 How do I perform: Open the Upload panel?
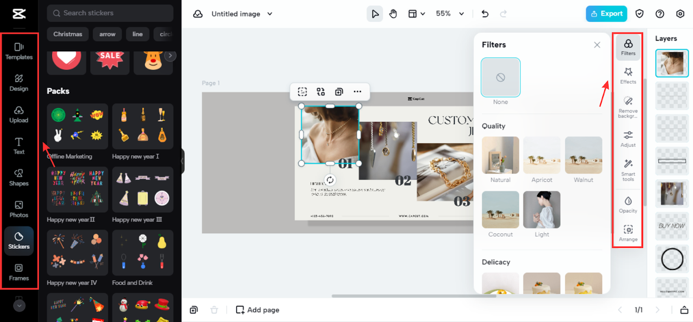(x=19, y=114)
